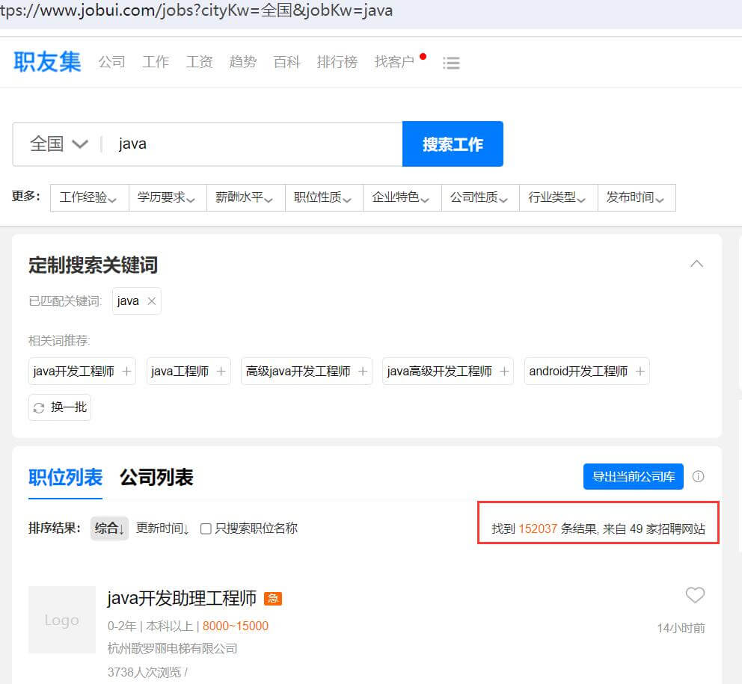Sort results by 综合

pos(109,529)
